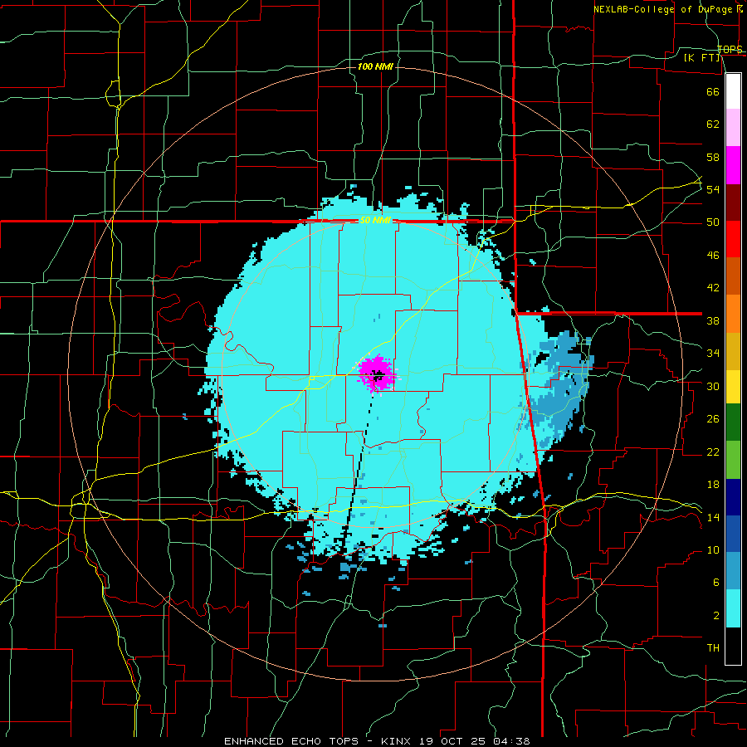747x747 pixels.
Task: Select the '38' legend value
Action: [713, 320]
